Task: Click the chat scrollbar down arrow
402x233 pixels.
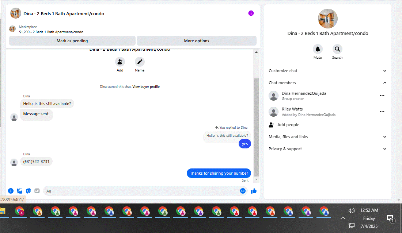Action: pos(256,179)
